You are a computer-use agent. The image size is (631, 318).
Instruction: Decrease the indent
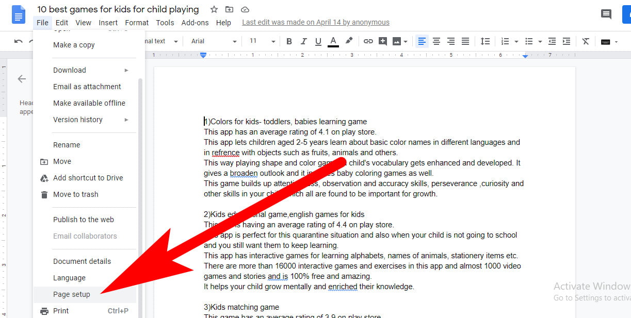(552, 41)
